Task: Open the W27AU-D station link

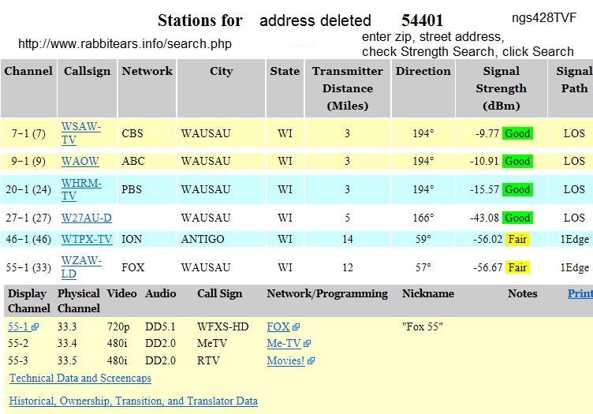Action: pyautogui.click(x=87, y=218)
